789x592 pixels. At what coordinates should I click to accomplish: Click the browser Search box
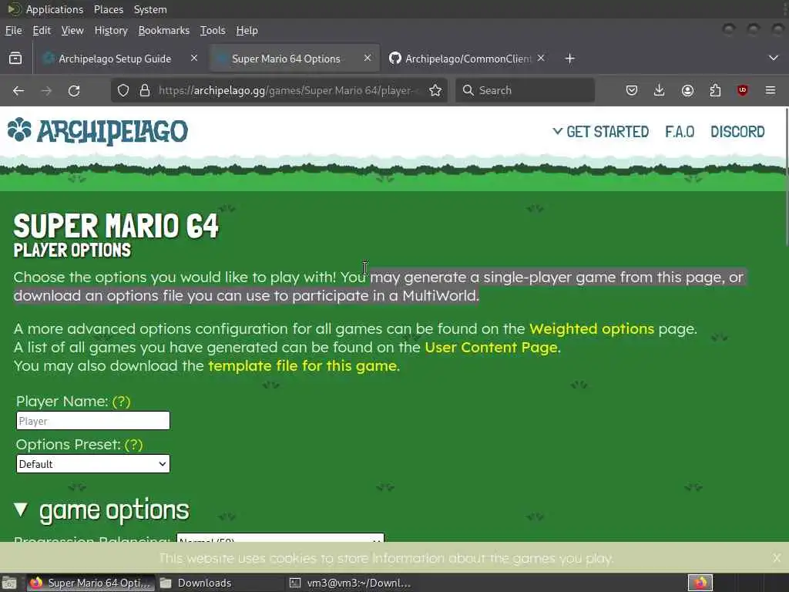(525, 91)
